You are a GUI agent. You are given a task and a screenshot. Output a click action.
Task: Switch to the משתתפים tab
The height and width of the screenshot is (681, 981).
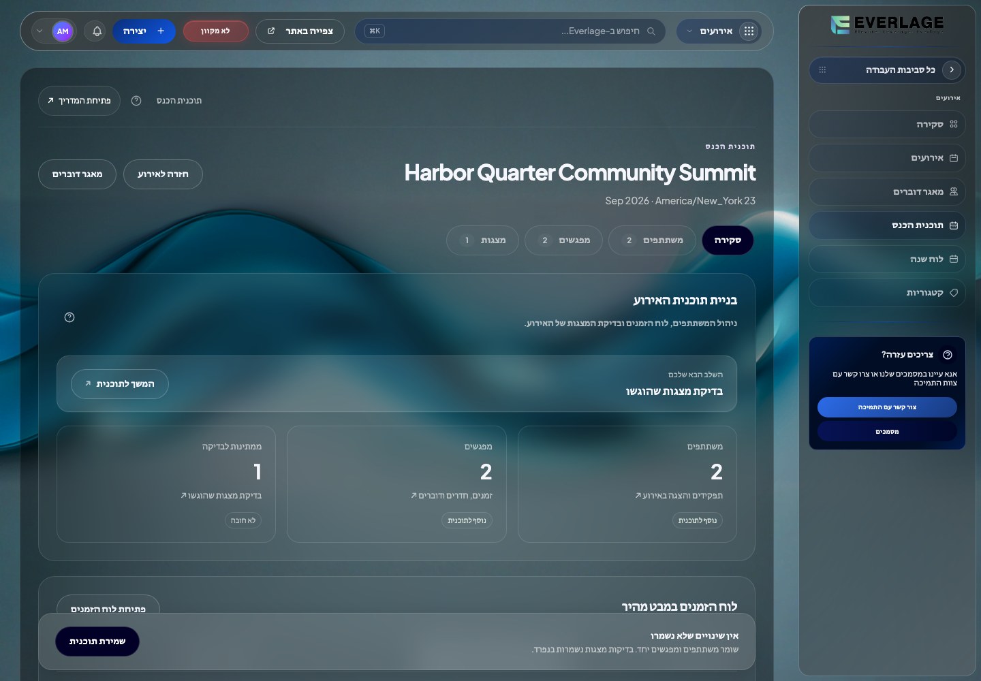pyautogui.click(x=652, y=240)
